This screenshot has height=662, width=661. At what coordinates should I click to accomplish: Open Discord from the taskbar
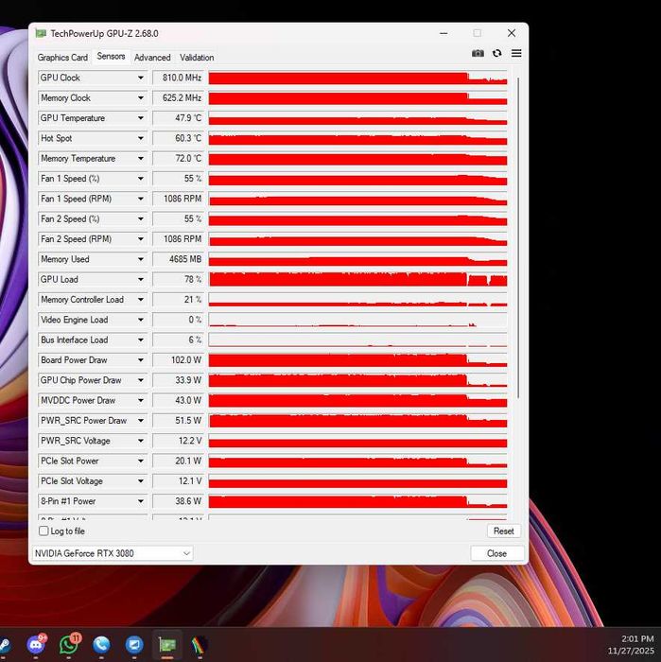[x=36, y=644]
